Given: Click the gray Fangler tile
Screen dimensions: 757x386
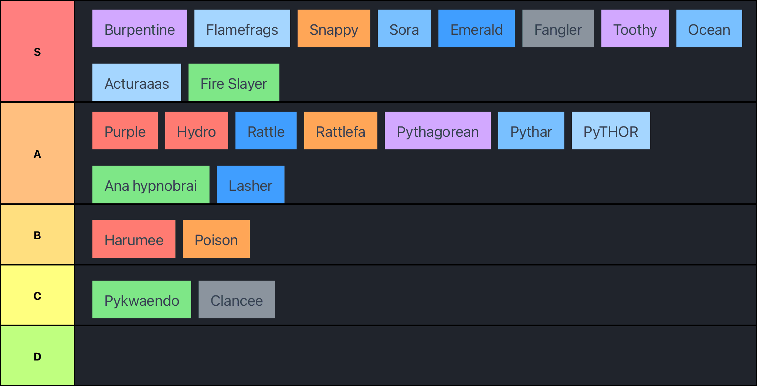Looking at the screenshot, I should tap(558, 29).
